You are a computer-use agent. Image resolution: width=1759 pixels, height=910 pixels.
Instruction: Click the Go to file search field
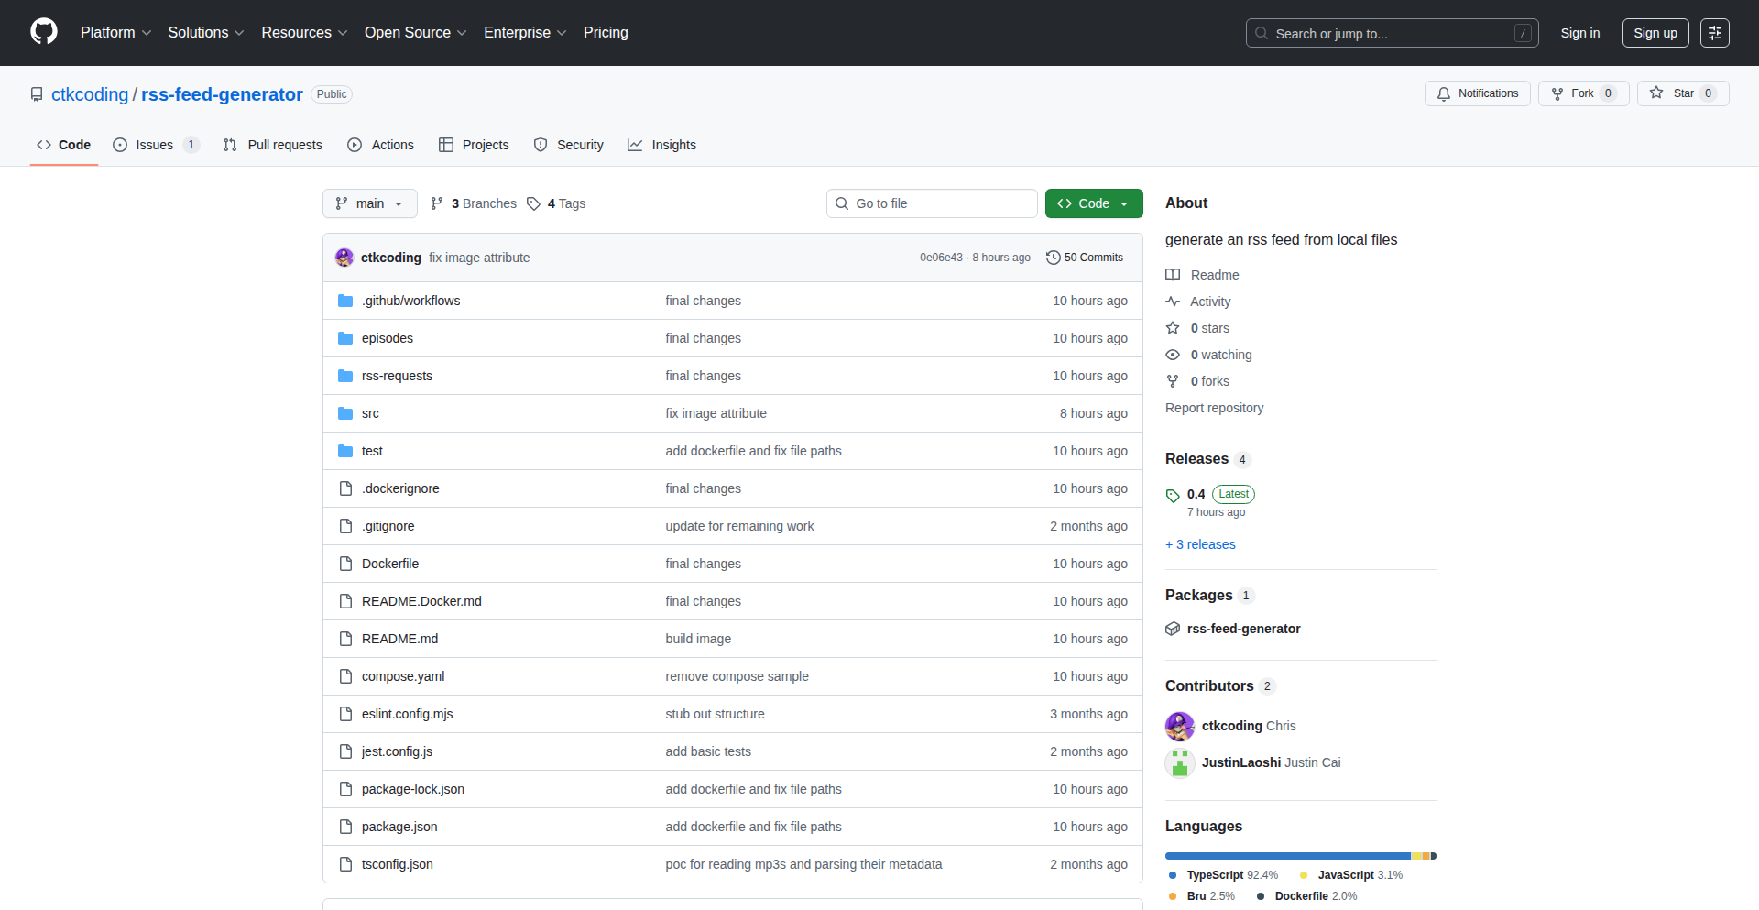click(x=932, y=203)
